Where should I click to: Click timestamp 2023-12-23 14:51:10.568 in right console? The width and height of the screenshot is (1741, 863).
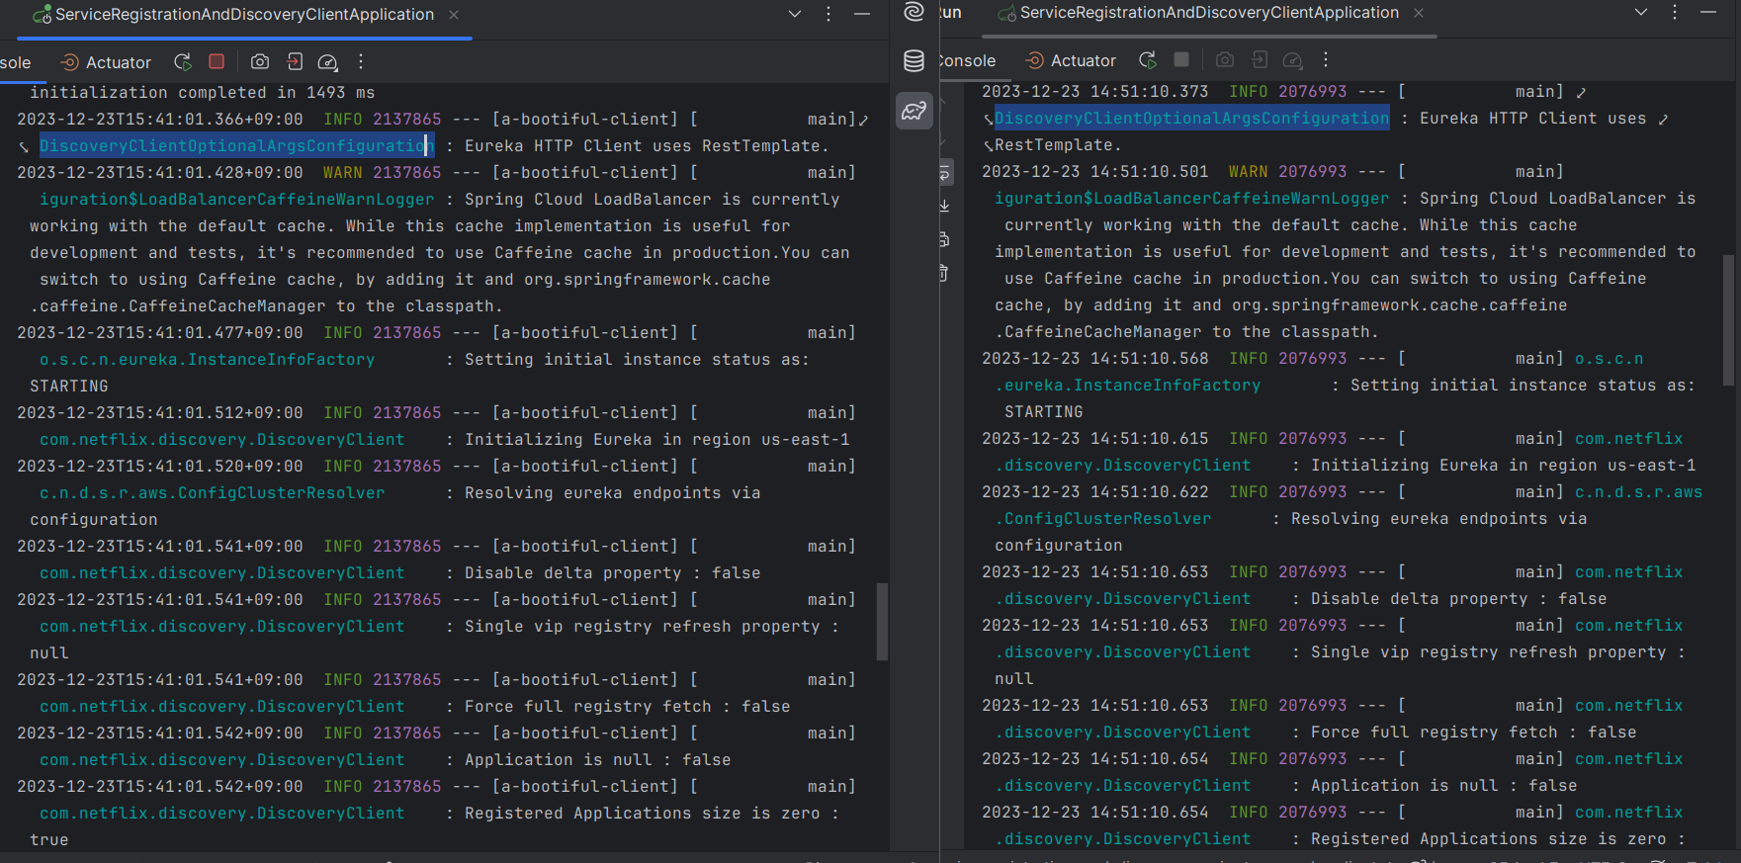click(x=1094, y=359)
